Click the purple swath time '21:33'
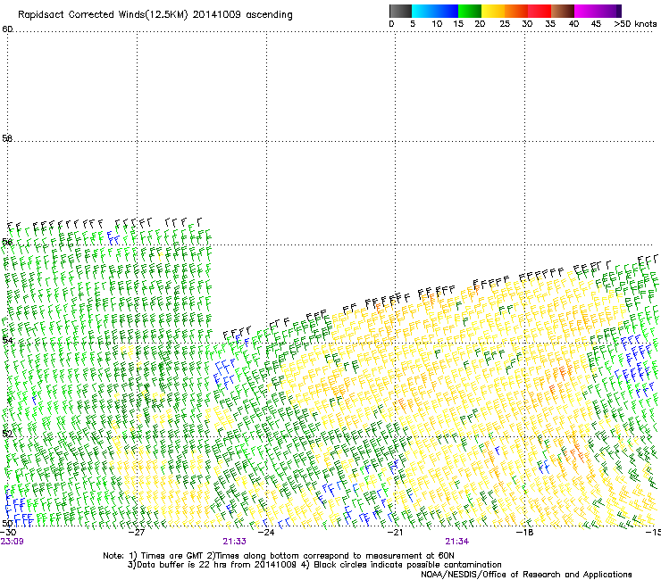 [234, 542]
